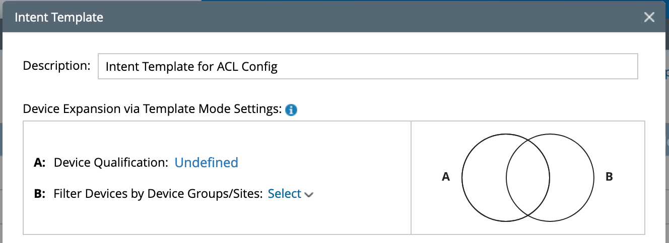The width and height of the screenshot is (669, 243).
Task: Click the Device Expansion via Template Mode heading
Action: [152, 109]
